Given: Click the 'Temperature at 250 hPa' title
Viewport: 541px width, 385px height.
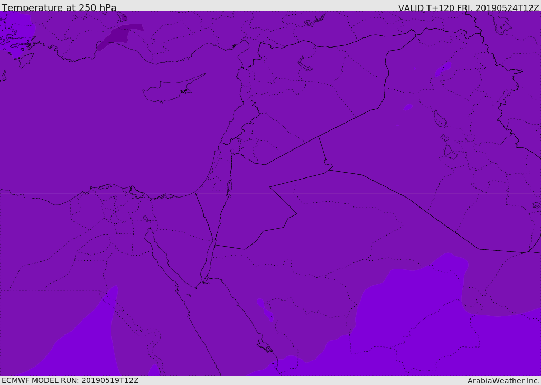Looking at the screenshot, I should (x=59, y=7).
